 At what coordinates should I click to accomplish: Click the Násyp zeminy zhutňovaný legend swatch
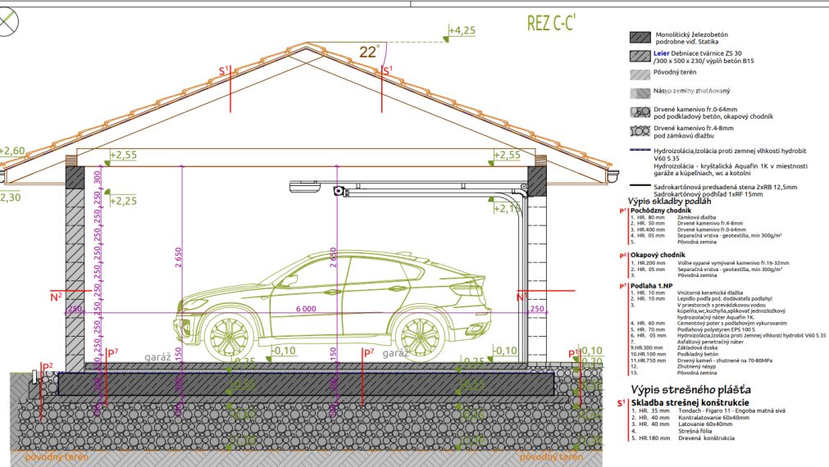pyautogui.click(x=640, y=93)
